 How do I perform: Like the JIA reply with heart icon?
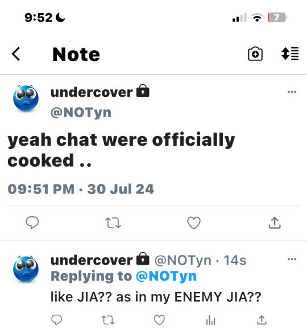159,320
